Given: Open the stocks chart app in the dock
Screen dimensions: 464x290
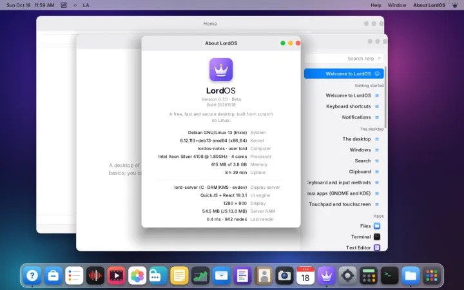Looking at the screenshot, I should [x=200, y=276].
